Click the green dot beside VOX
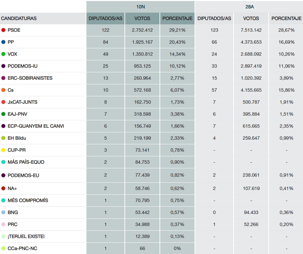The height and width of the screenshot is (254, 303). point(3,54)
